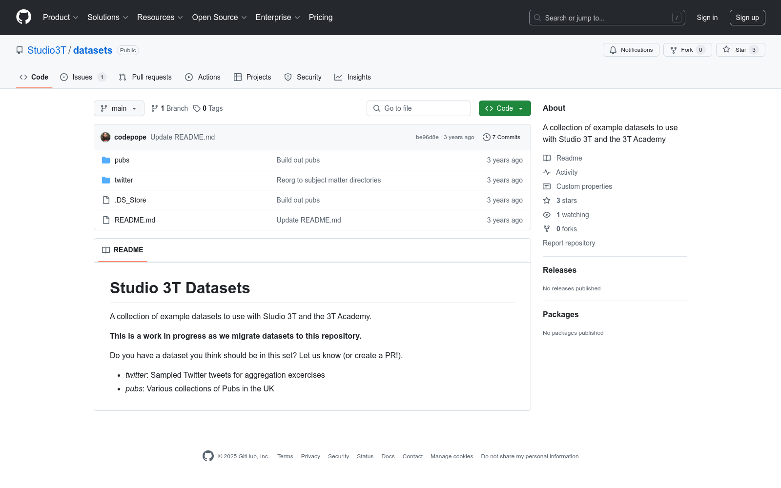Open the Studio3T owner link
The width and height of the screenshot is (781, 488).
point(47,50)
